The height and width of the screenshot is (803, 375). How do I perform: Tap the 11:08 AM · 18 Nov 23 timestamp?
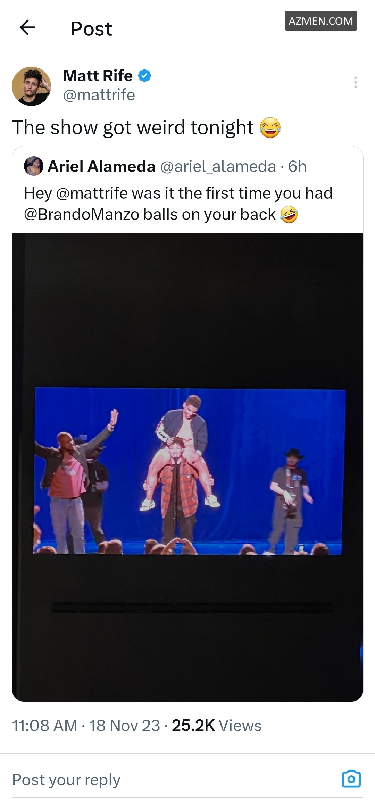[86, 726]
